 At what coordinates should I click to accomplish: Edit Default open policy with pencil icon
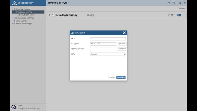168,15
